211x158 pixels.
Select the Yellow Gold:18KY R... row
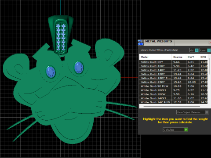pyautogui.click(x=174, y=78)
